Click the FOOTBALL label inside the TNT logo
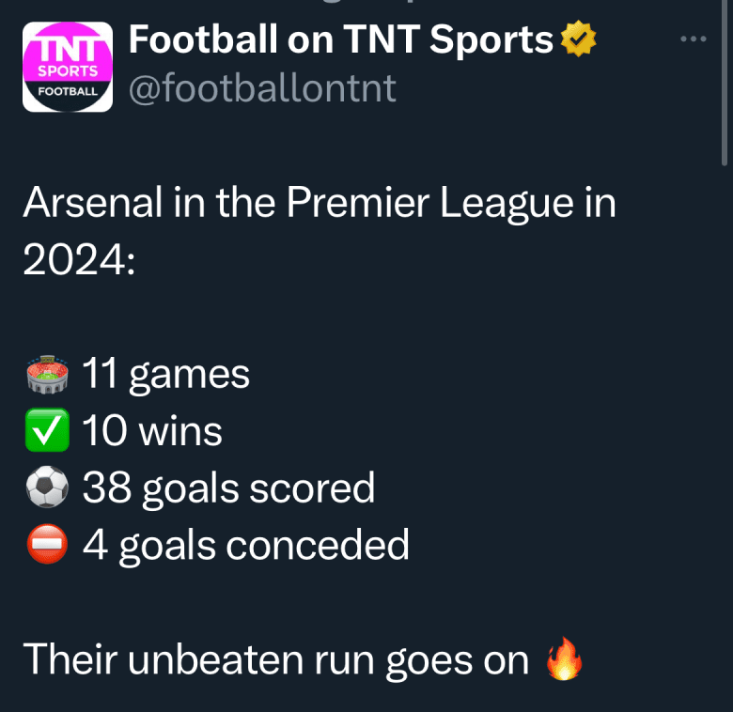This screenshot has height=712, width=733. pyautogui.click(x=68, y=92)
